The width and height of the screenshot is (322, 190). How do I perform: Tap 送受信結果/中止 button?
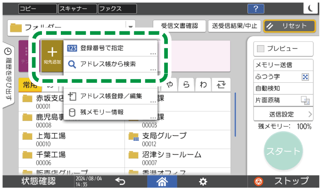(x=234, y=26)
